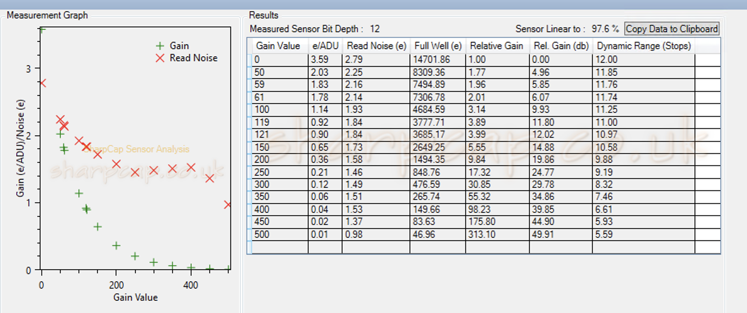This screenshot has width=747, height=313.
Task: Click full well cell 8309.36
Action: click(438, 73)
